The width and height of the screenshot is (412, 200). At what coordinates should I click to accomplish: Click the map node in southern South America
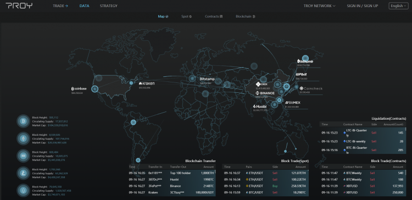138,160
